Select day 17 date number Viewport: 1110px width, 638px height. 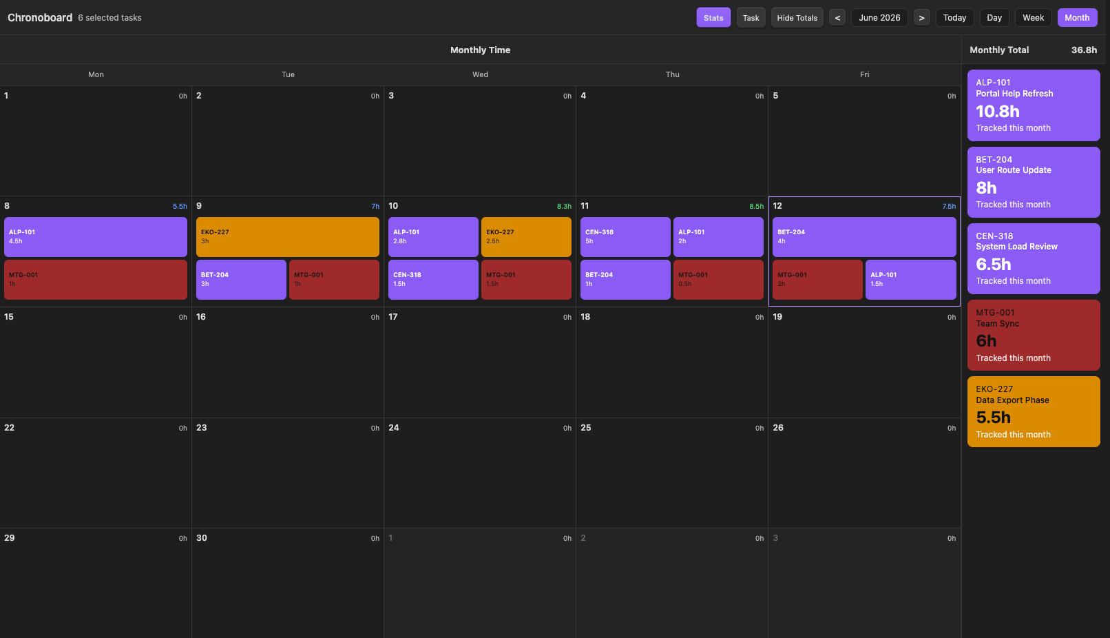(x=392, y=317)
